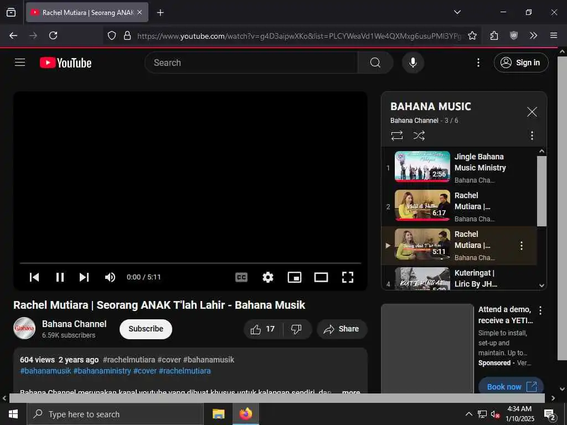The image size is (567, 425).
Task: Open notification center
Action: (x=550, y=415)
